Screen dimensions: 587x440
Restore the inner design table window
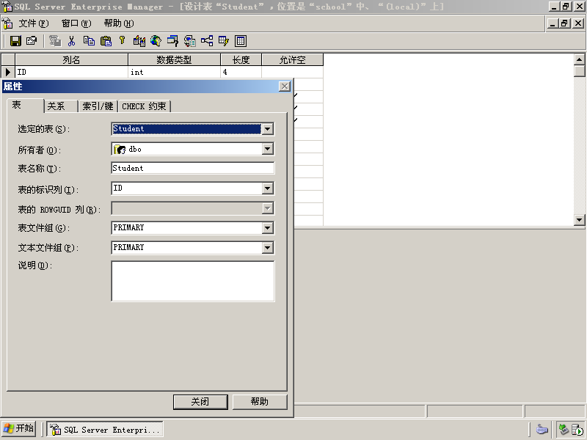(565, 23)
